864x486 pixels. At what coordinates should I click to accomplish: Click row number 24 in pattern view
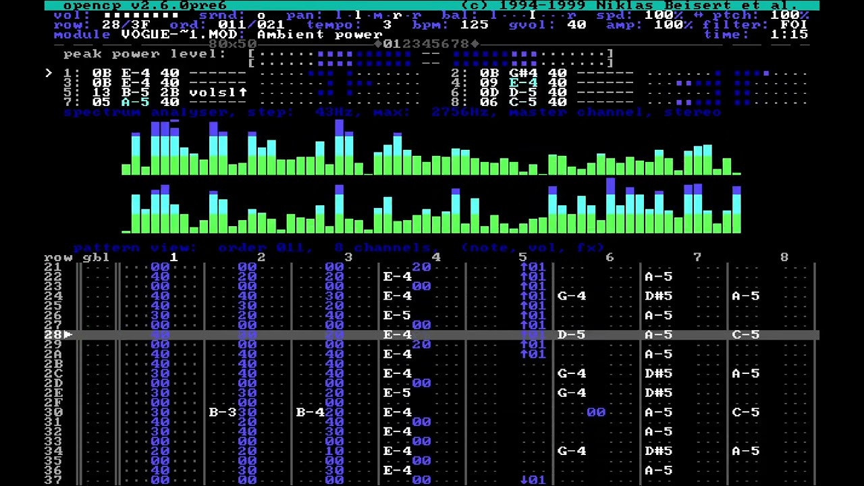tap(53, 296)
